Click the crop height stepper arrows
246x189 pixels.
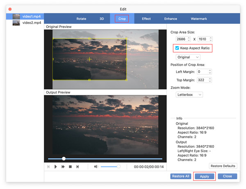[x=211, y=39]
